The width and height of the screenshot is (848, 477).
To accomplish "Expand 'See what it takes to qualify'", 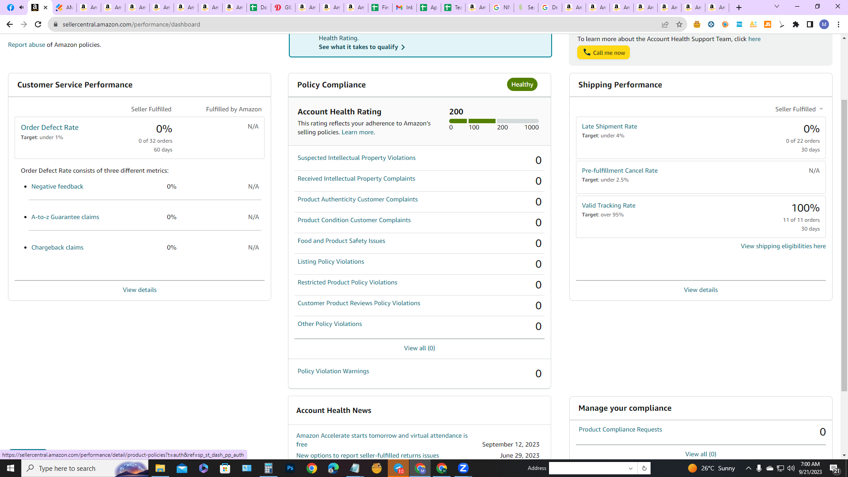I will coord(362,47).
